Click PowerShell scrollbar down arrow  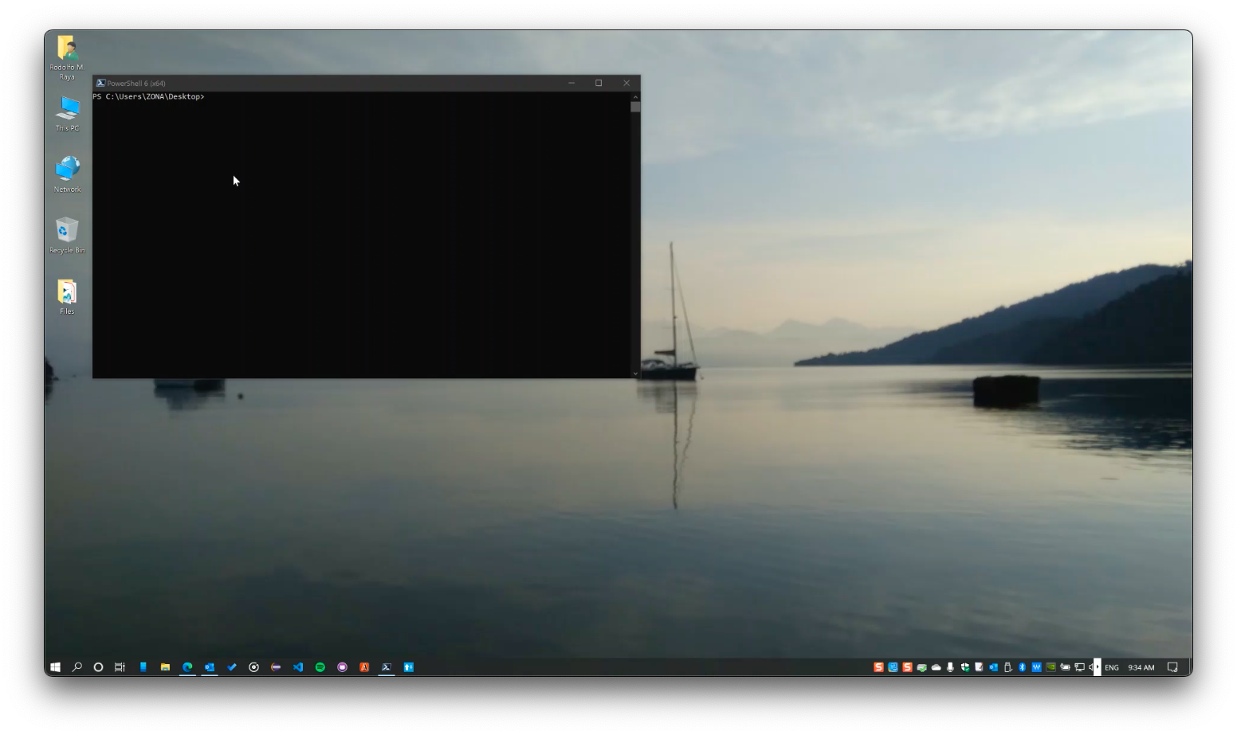635,373
